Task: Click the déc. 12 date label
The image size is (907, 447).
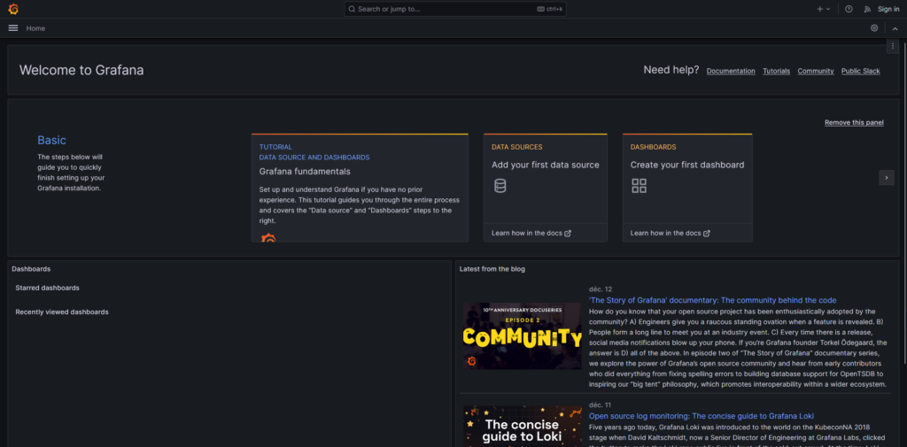Action: [x=601, y=289]
